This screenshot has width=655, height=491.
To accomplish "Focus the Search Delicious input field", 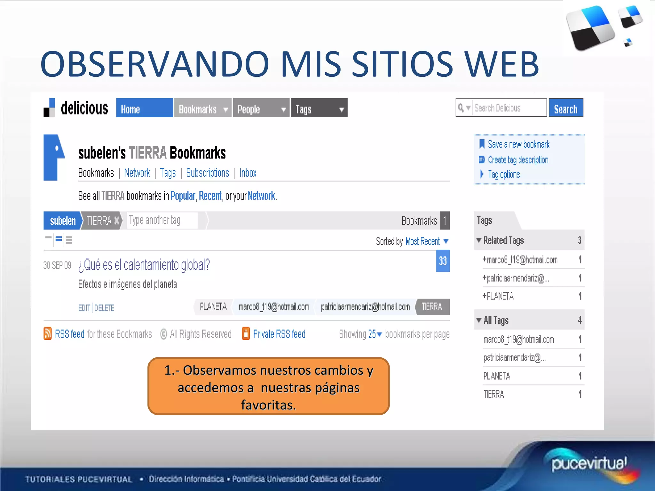I will [509, 108].
